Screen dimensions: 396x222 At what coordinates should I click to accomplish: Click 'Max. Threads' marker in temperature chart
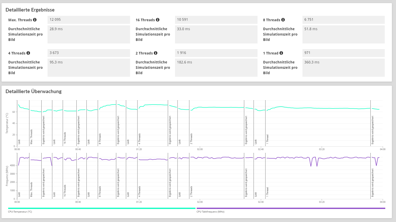[x=31, y=137]
